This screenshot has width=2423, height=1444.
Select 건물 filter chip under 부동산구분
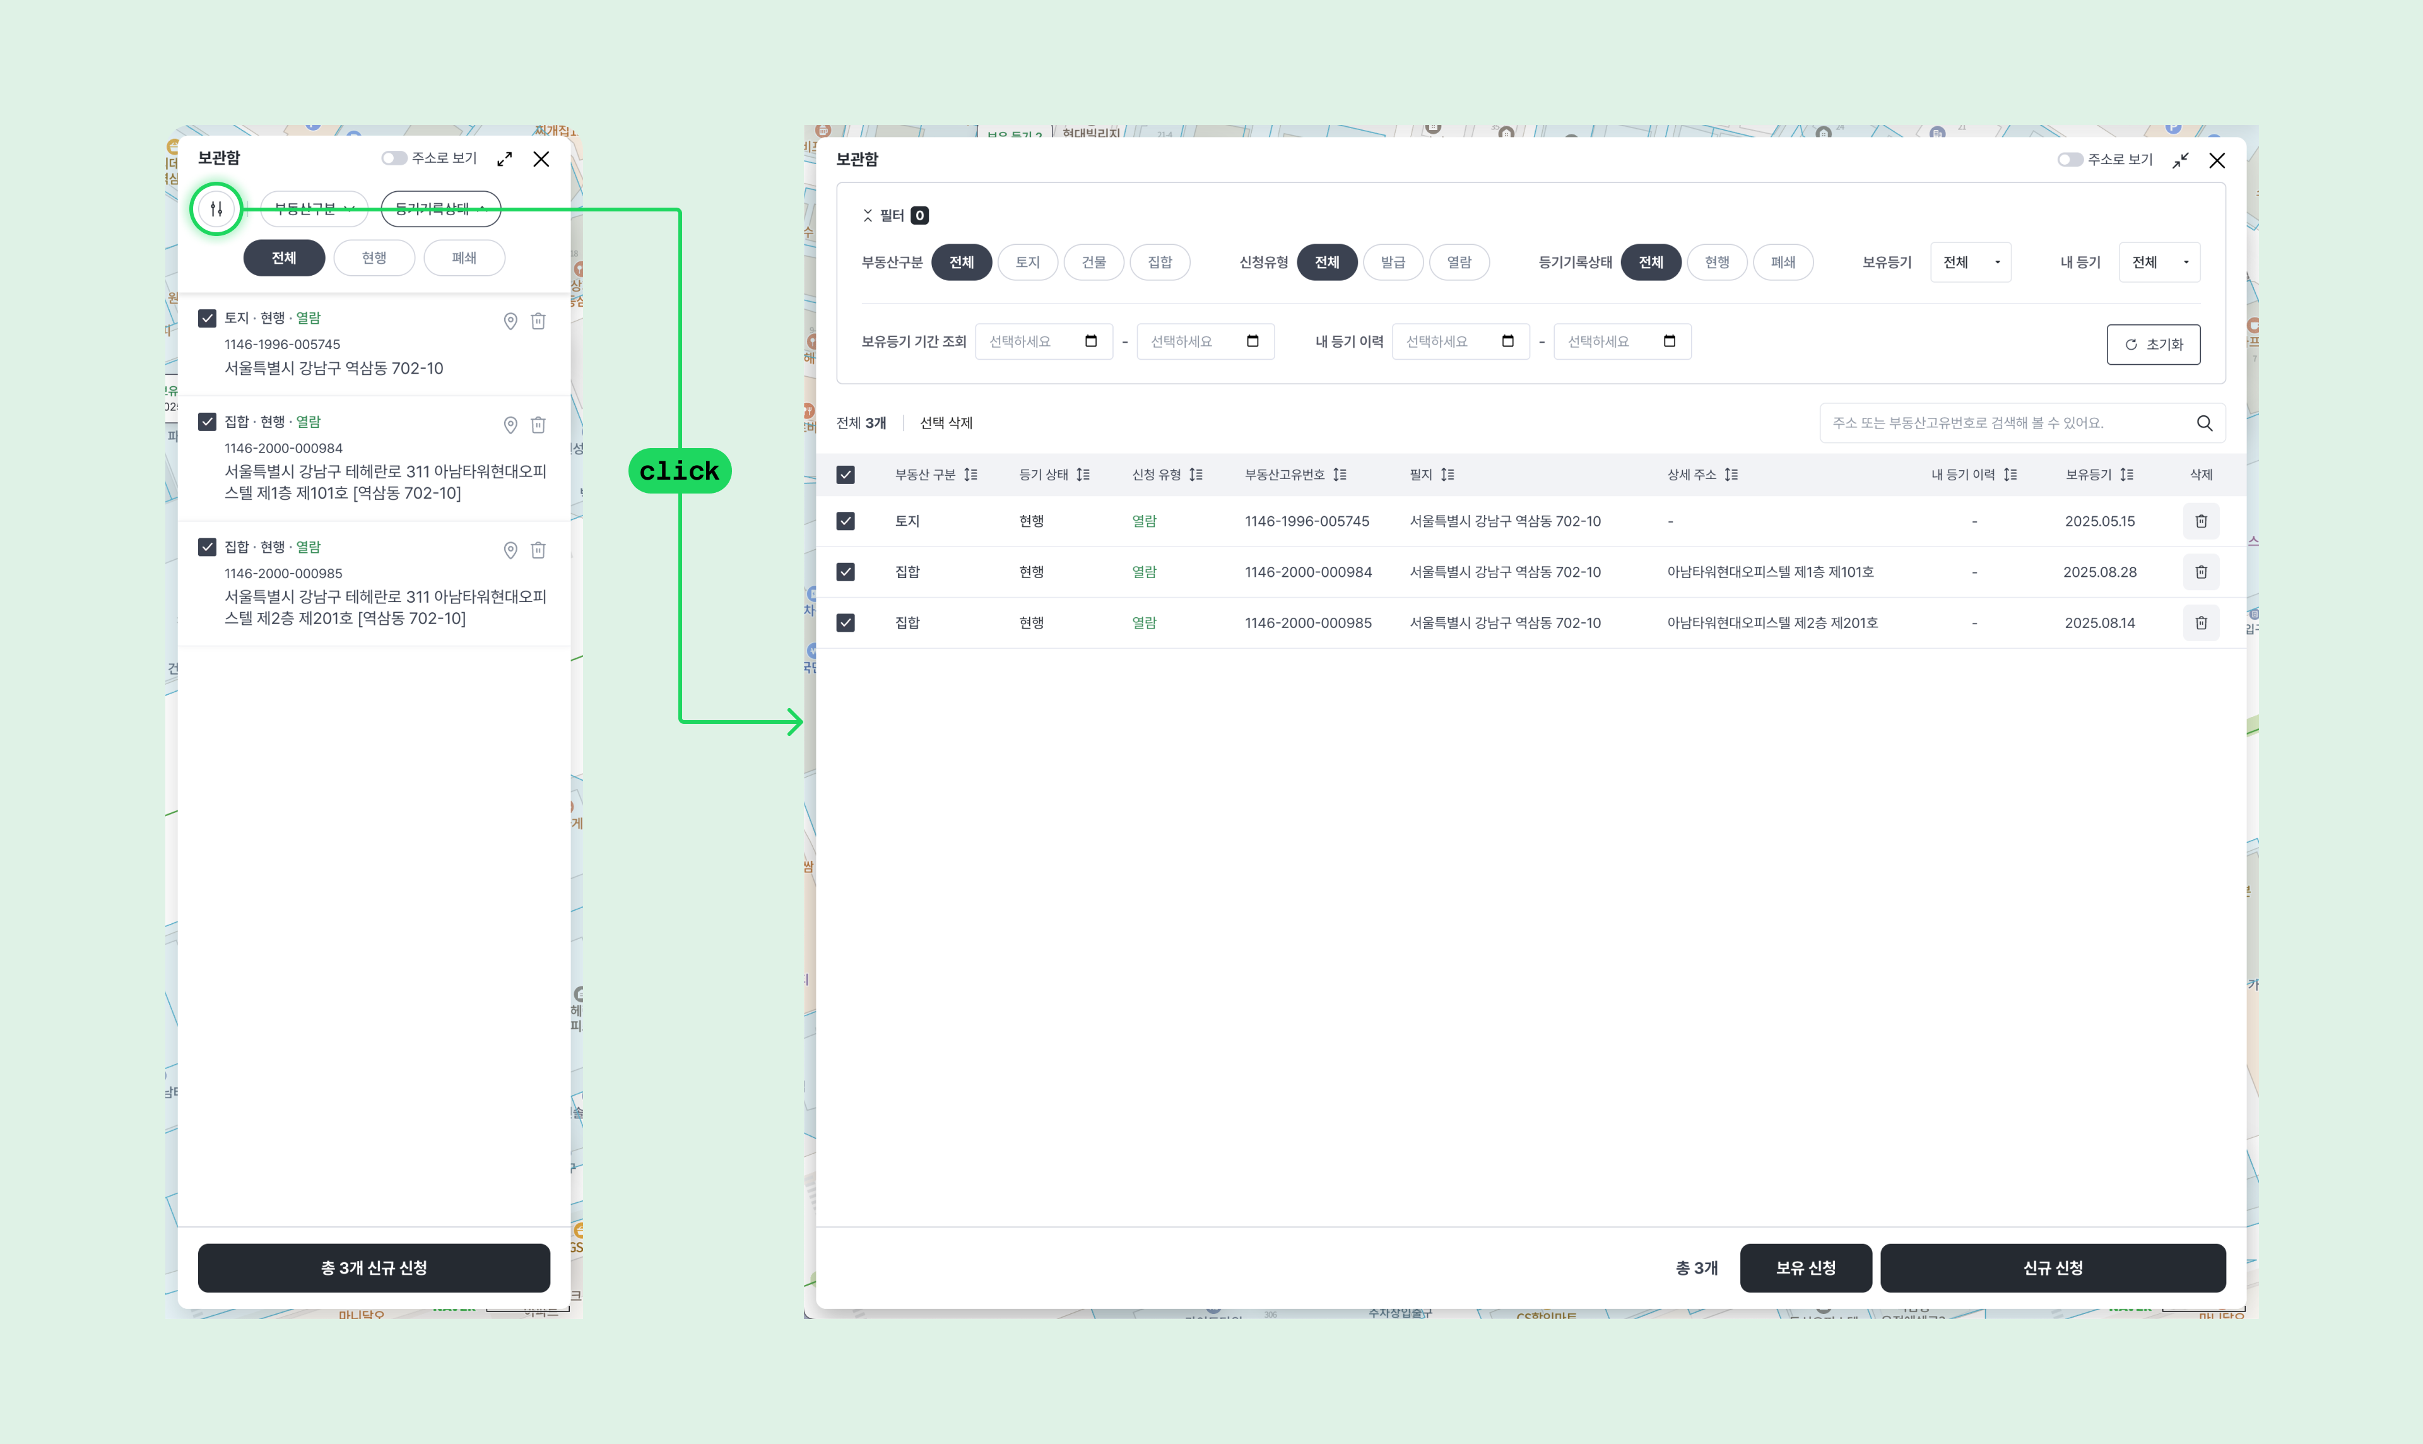(1094, 263)
